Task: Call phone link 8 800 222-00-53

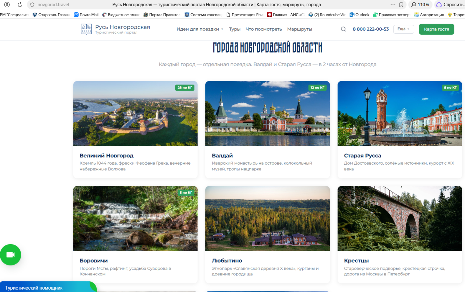Action: click(371, 29)
